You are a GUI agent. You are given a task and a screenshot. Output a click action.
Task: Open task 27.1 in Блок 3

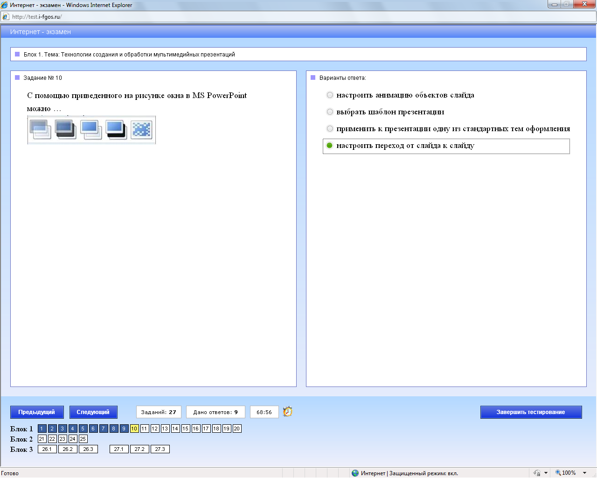(x=119, y=449)
